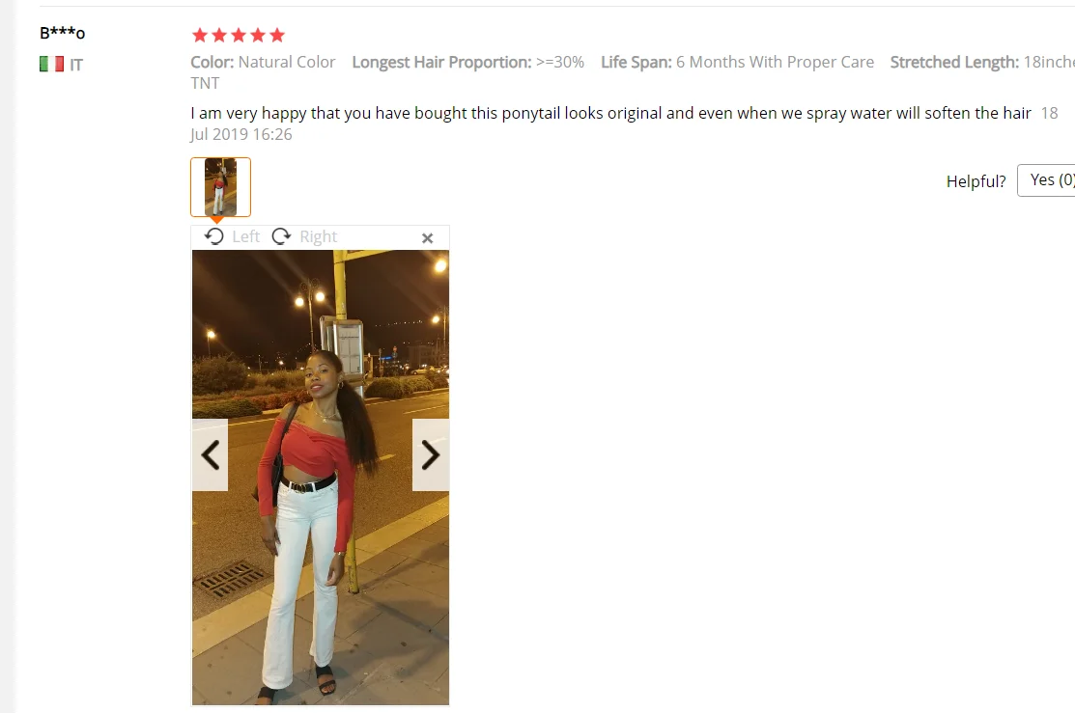Image resolution: width=1075 pixels, height=713 pixels.
Task: Click the 'Right' rotate label
Action: point(318,236)
